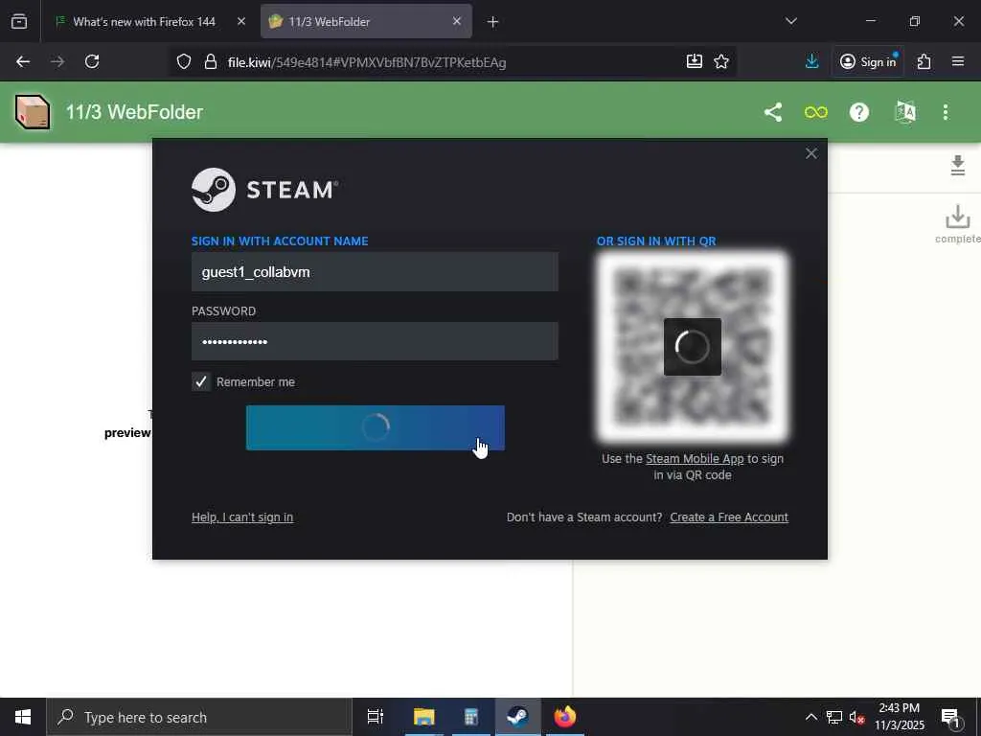
Task: Click the file.kiwi box logo
Action: (32, 112)
